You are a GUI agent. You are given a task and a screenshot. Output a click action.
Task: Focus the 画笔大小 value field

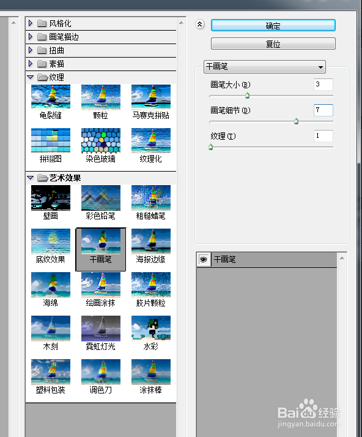[323, 85]
